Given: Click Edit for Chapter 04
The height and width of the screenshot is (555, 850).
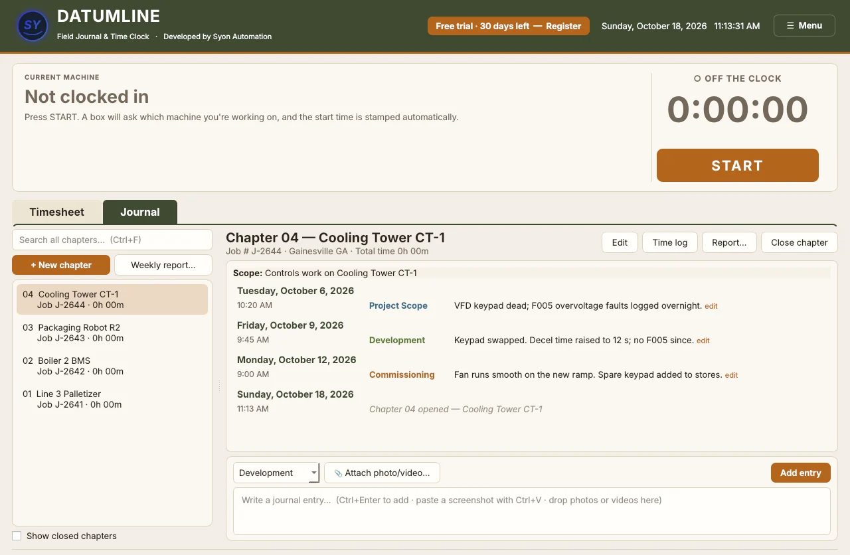Looking at the screenshot, I should pos(620,242).
